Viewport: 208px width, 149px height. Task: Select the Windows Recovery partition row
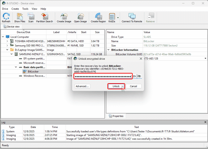click(x=34, y=76)
